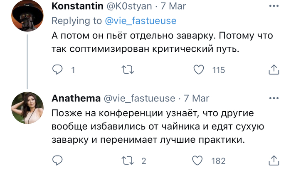Open Konstantin's profile picture
This screenshot has width=291, height=175.
click(x=27, y=16)
